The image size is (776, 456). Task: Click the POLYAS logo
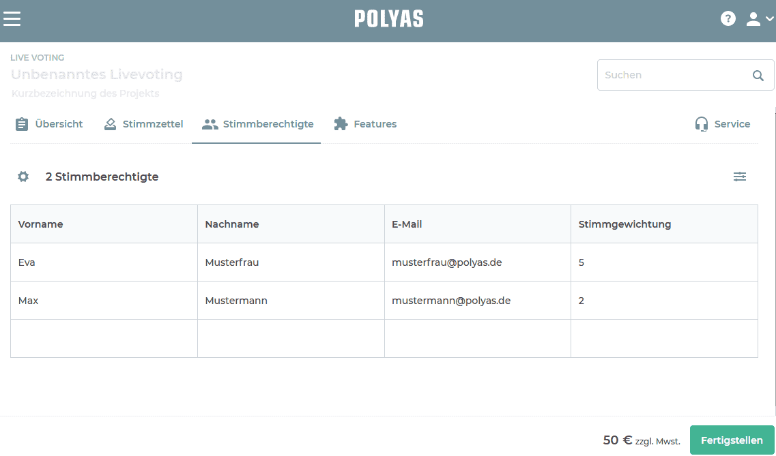pos(388,19)
